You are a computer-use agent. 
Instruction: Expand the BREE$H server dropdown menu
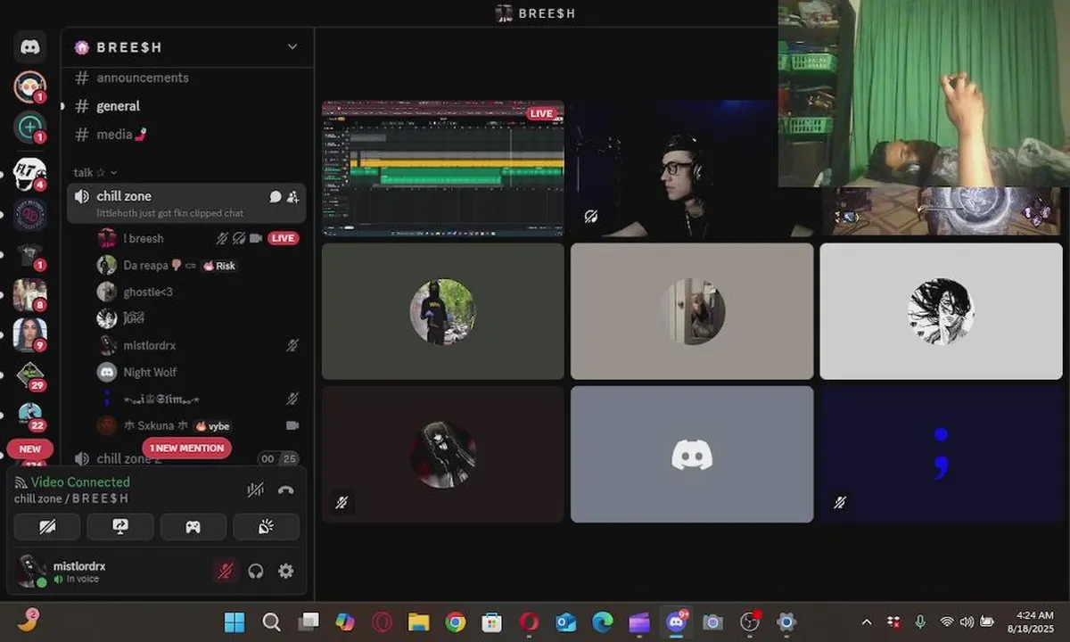click(292, 47)
